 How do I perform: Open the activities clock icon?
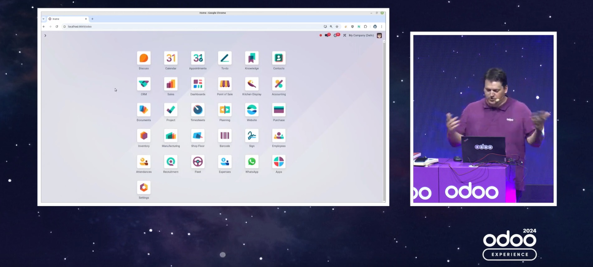pyautogui.click(x=336, y=35)
